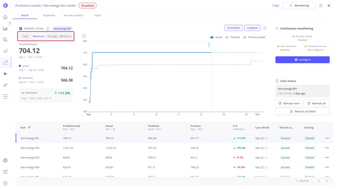This screenshot has height=189, width=337.
Task: Close the prediction model panel
Action: [x=329, y=6]
